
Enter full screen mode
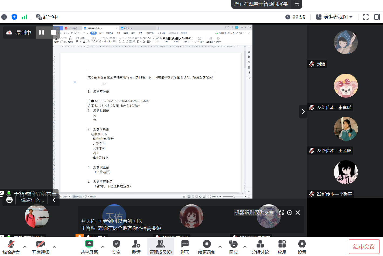click(365, 17)
